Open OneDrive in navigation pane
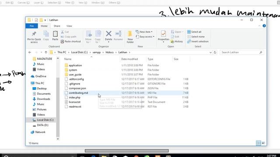Screen dimensions: 280x157 41,76
